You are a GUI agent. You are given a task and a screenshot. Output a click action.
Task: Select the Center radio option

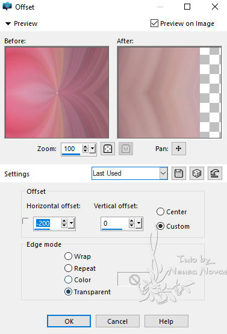[160, 212]
